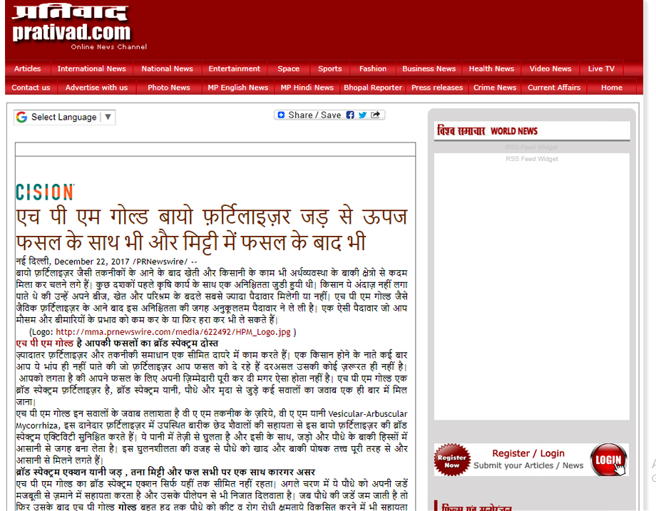
Task: Go to Entertainment section
Action: tap(235, 68)
